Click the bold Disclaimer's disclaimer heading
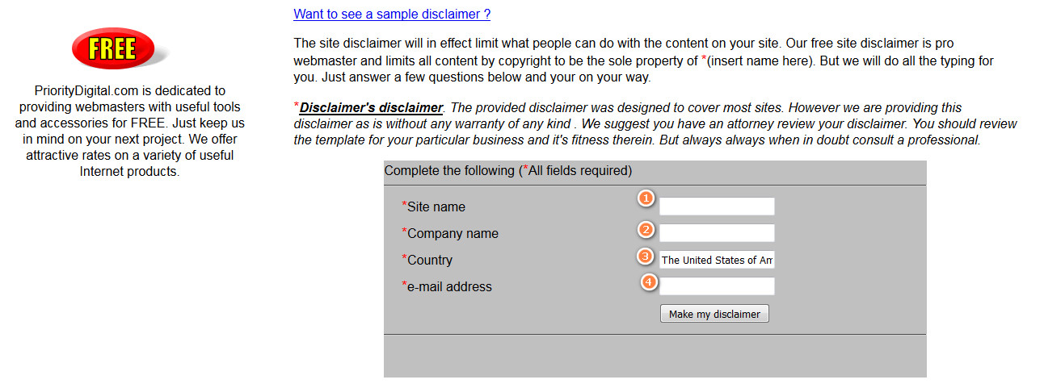This screenshot has height=388, width=1044. (371, 108)
